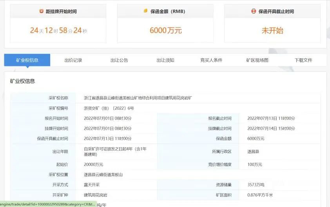330x207 pixels.
Task: Click the 未开始 status text
Action: click(272, 30)
